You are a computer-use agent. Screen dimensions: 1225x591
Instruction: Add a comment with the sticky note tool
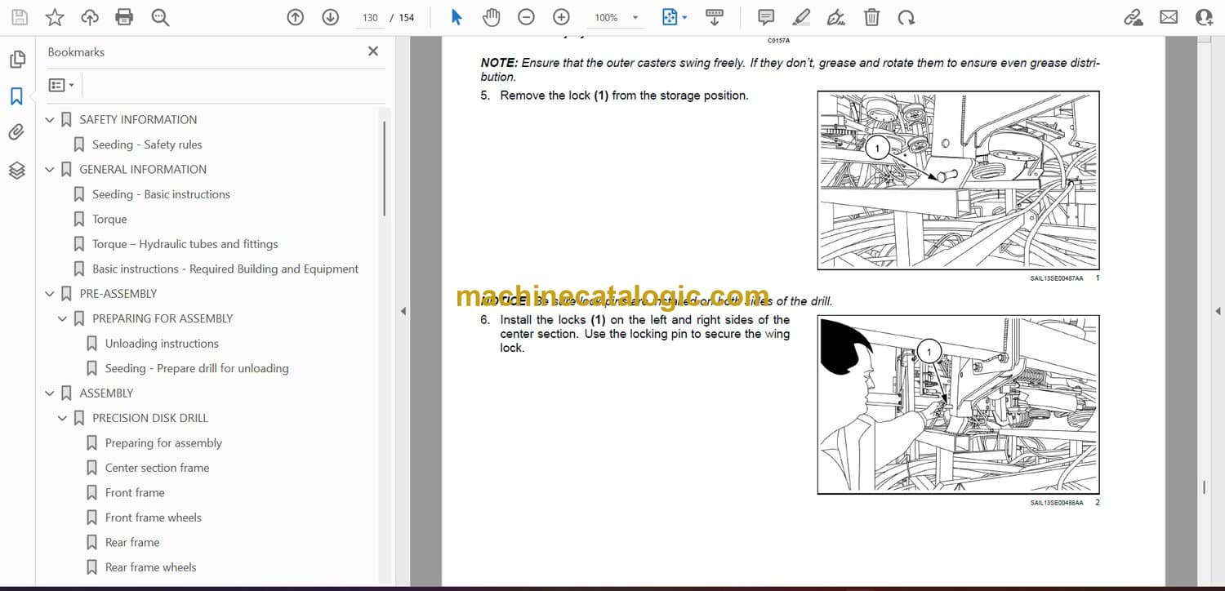tap(766, 17)
